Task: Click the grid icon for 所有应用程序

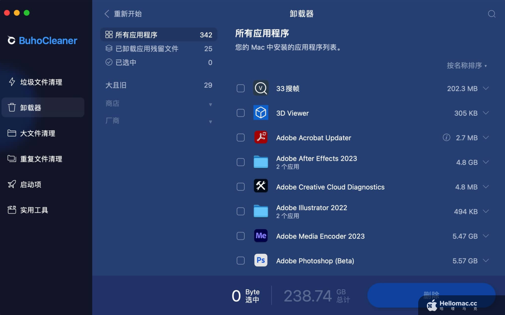Action: coord(109,35)
